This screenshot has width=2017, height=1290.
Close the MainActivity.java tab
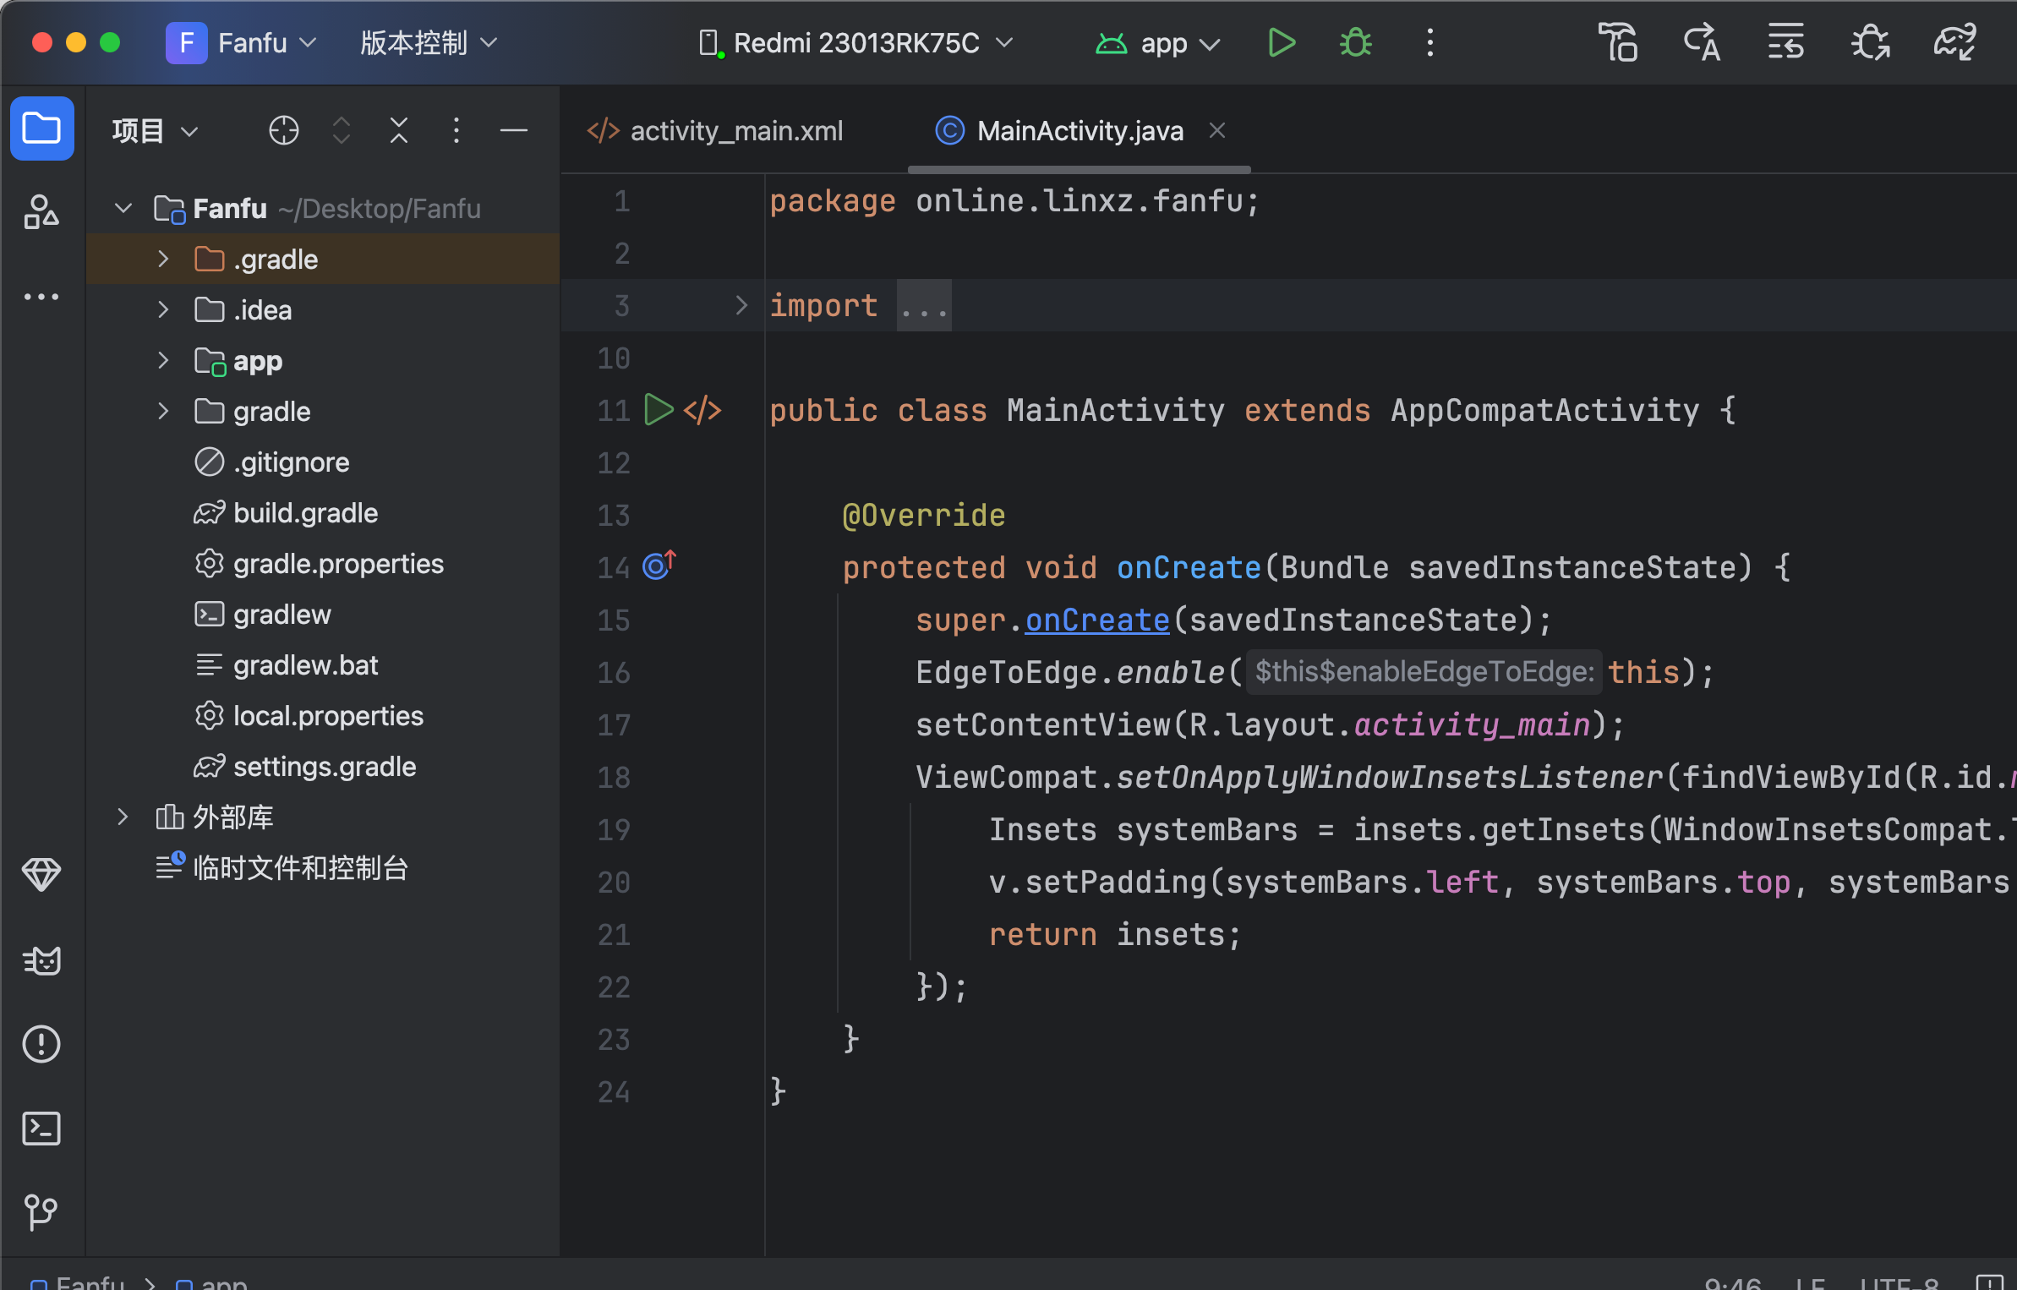1217,130
